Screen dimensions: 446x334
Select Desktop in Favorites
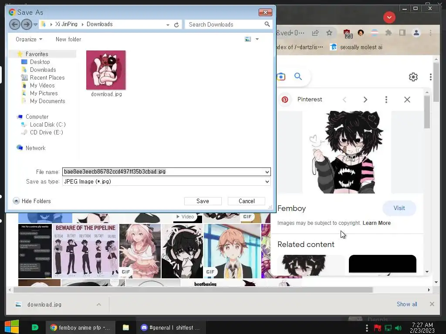(x=40, y=62)
